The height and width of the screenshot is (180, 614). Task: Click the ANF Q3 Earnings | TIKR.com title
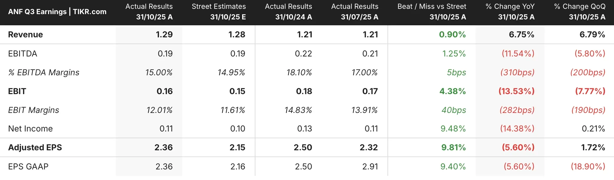point(57,12)
